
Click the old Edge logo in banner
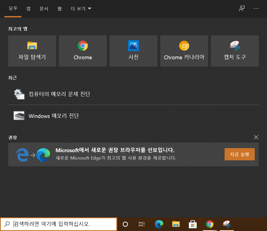point(22,155)
